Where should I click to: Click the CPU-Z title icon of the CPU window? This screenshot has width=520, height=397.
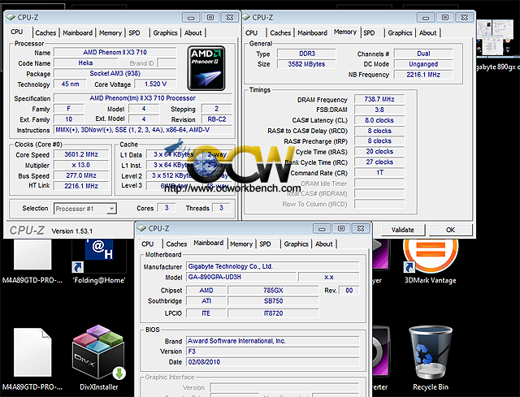(x=11, y=17)
